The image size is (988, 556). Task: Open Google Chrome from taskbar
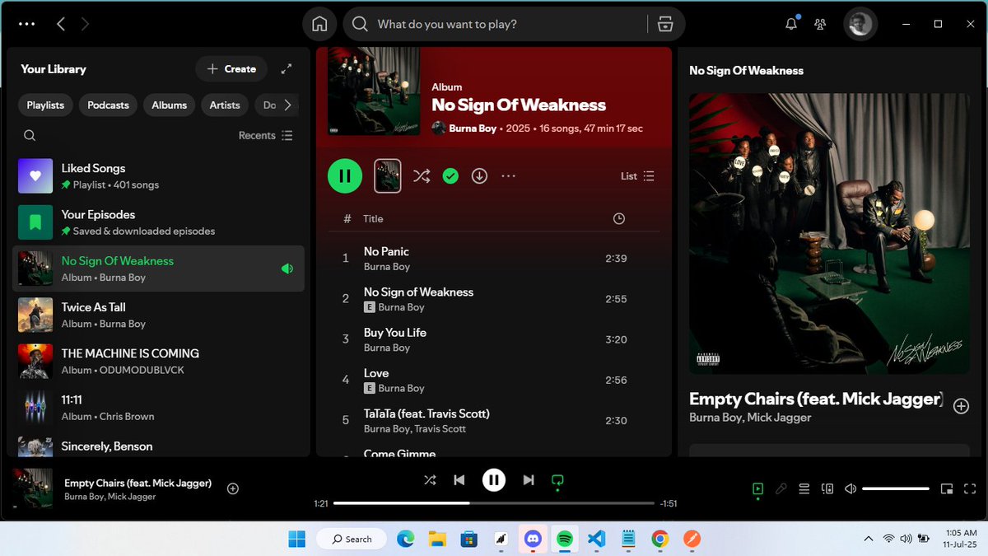(x=659, y=539)
